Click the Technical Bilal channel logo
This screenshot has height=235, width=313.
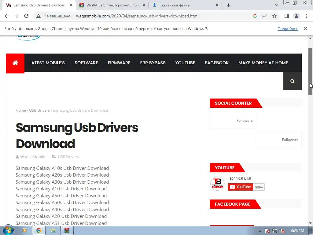217,184
